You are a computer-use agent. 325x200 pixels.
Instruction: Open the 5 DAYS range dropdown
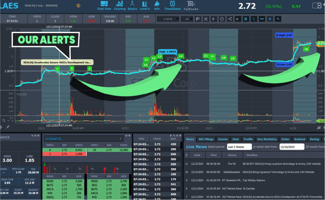pyautogui.click(x=168, y=19)
